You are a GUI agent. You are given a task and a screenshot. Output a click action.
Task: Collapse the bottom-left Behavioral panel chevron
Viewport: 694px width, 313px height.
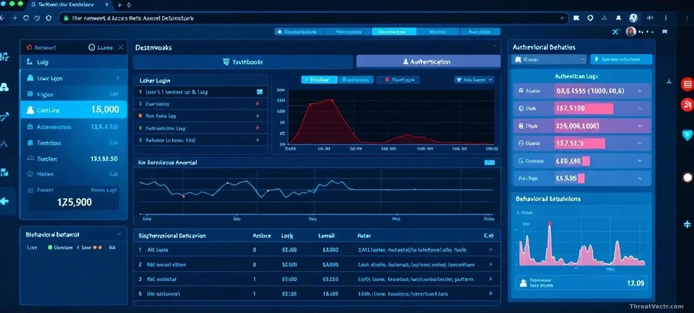click(x=120, y=234)
